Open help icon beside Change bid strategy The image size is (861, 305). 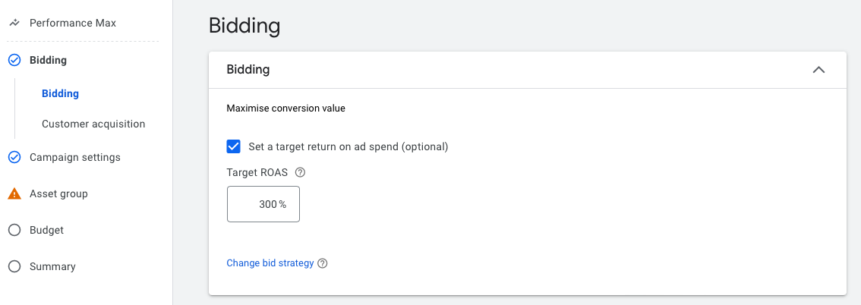click(x=323, y=263)
